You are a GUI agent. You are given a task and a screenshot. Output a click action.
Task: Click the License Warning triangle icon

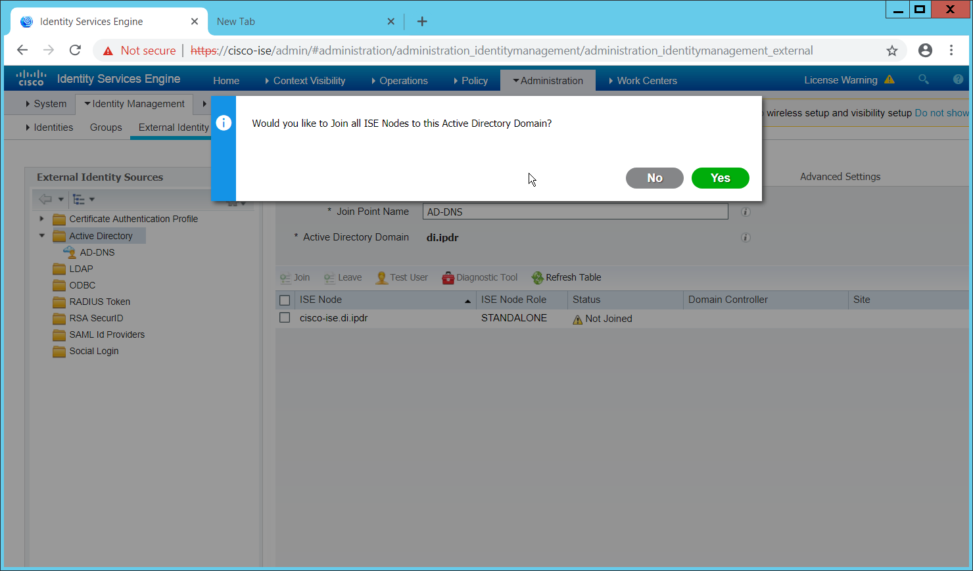[x=890, y=80]
